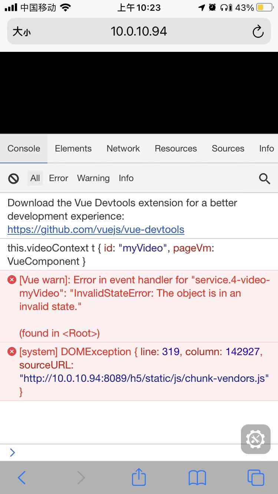Go back in Safari
This screenshot has width=278, height=494.
(22, 478)
